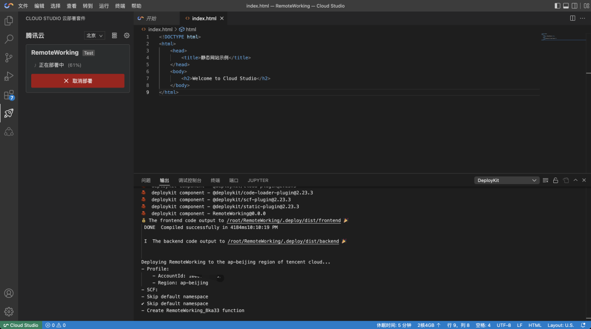Open the /root/RemoteWorking/.deploy/dist/backend link
591x329 pixels.
(x=283, y=242)
